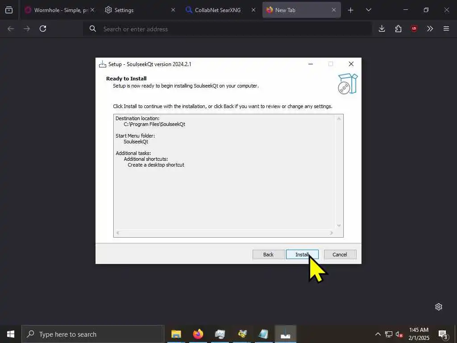
Task: Minimize the SoulseekQt setup dialog
Action: (x=311, y=64)
